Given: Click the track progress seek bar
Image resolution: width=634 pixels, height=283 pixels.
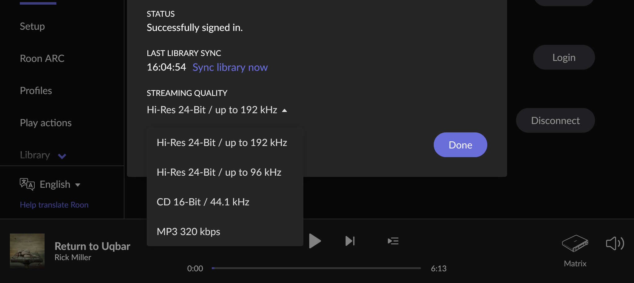Looking at the screenshot, I should pyautogui.click(x=316, y=268).
